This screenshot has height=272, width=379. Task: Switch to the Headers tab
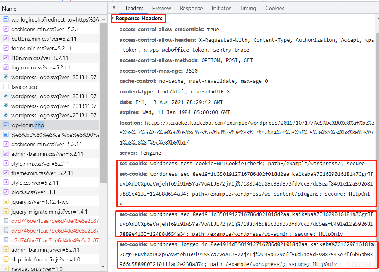(133, 8)
